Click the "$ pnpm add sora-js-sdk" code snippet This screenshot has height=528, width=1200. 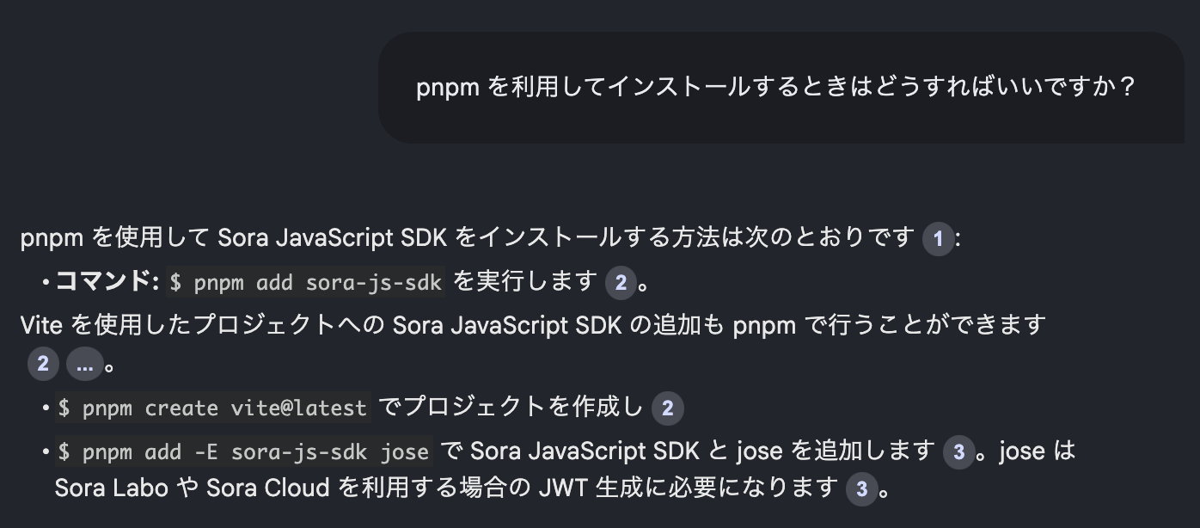click(x=305, y=282)
